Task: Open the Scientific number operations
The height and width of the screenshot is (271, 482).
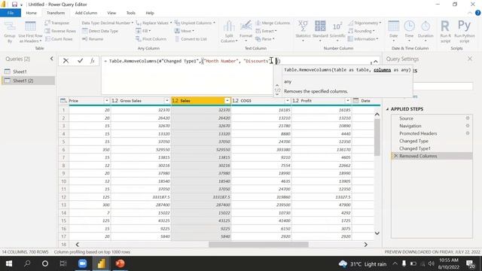Action: pos(337,32)
